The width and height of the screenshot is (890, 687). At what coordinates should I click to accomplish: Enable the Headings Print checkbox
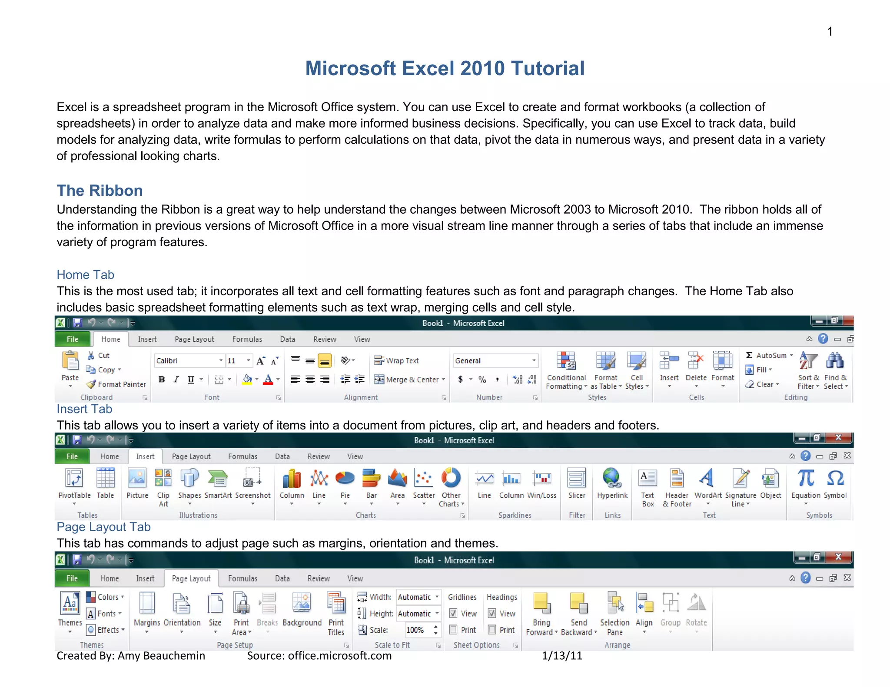(492, 630)
